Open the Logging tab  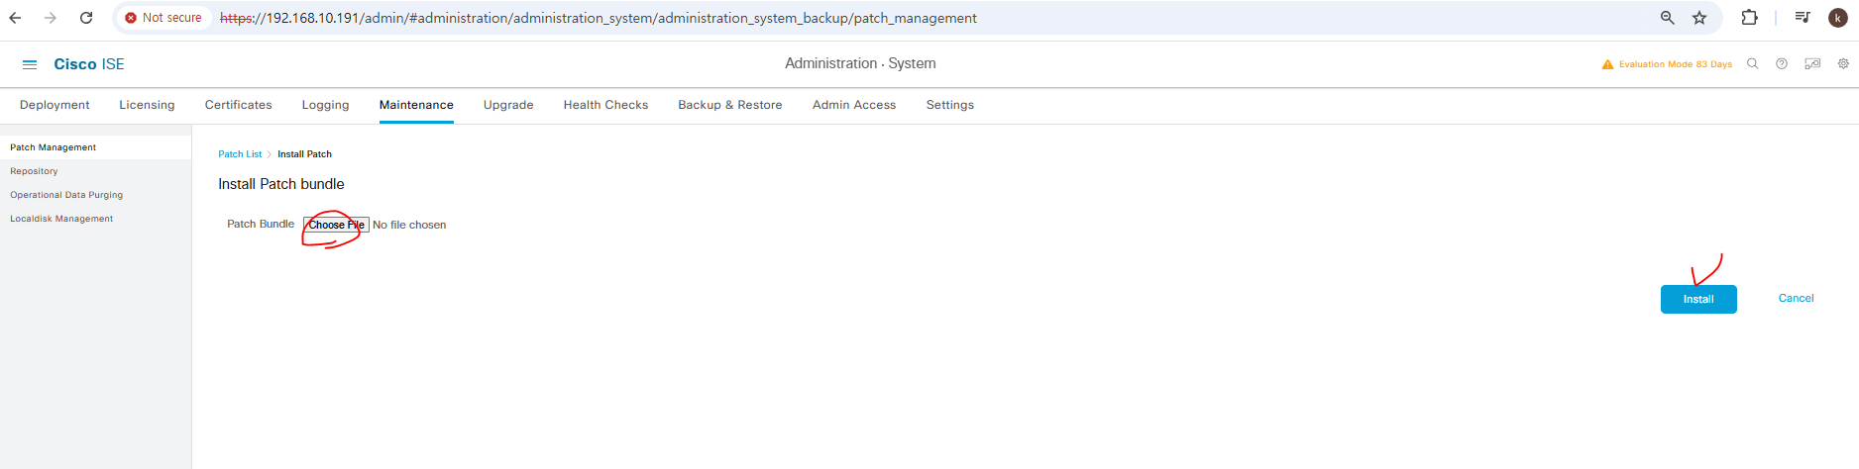[325, 105]
